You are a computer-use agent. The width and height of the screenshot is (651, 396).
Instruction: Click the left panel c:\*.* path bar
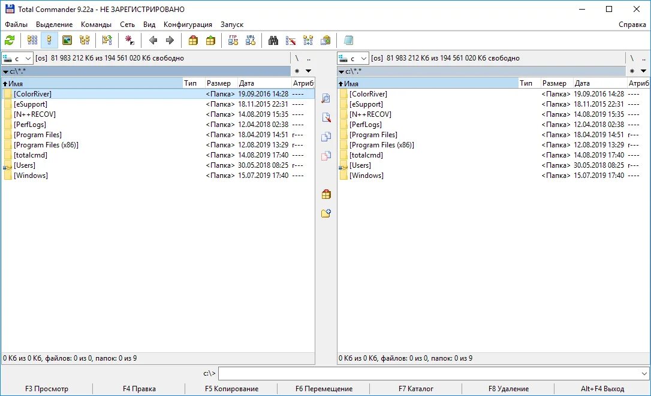click(146, 71)
